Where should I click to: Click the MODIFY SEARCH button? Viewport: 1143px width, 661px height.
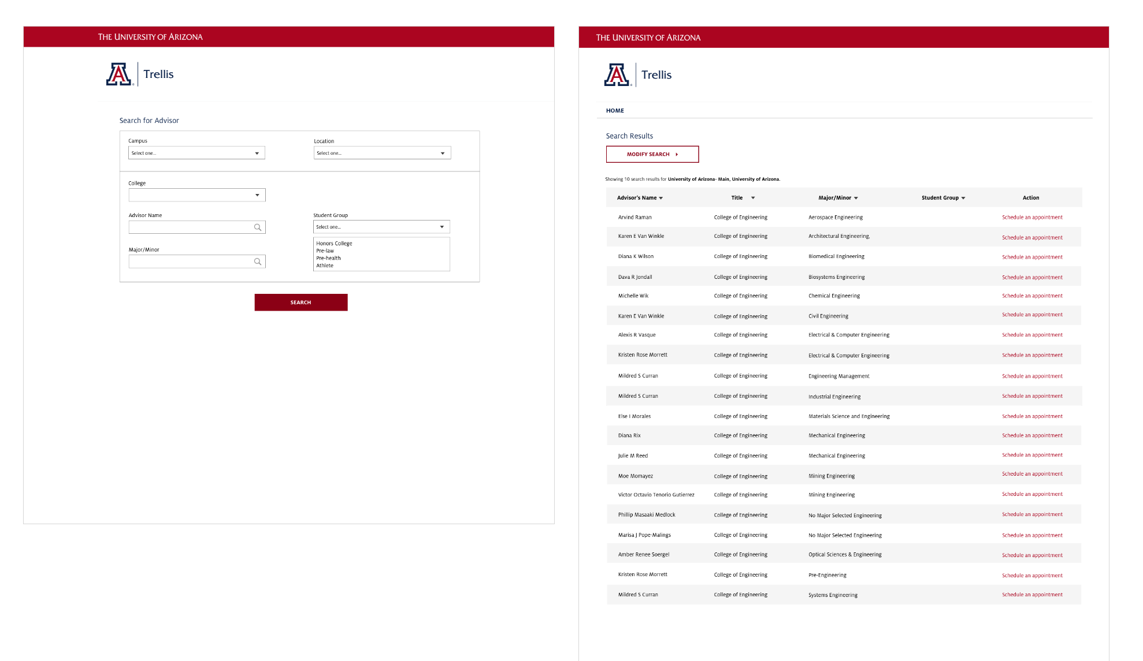(x=652, y=154)
